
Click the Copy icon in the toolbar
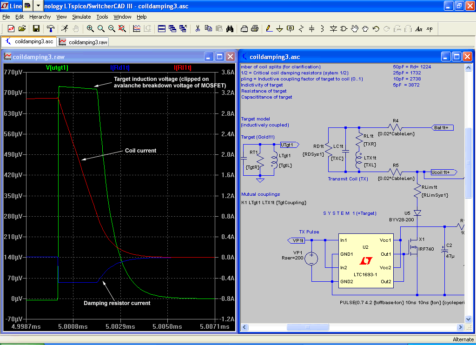208,28
